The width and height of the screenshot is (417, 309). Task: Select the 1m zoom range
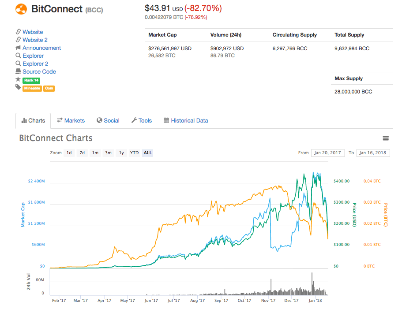click(95, 153)
